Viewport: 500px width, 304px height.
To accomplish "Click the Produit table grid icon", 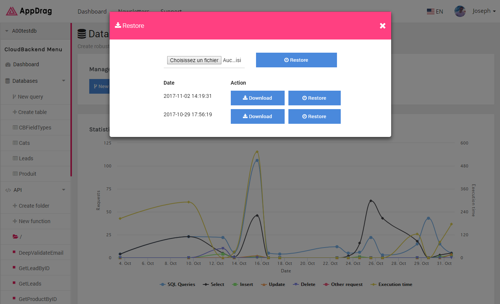I will (15, 174).
